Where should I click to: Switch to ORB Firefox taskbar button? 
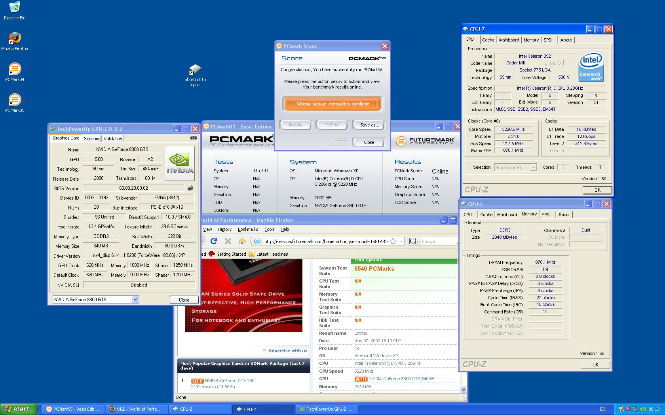click(137, 409)
